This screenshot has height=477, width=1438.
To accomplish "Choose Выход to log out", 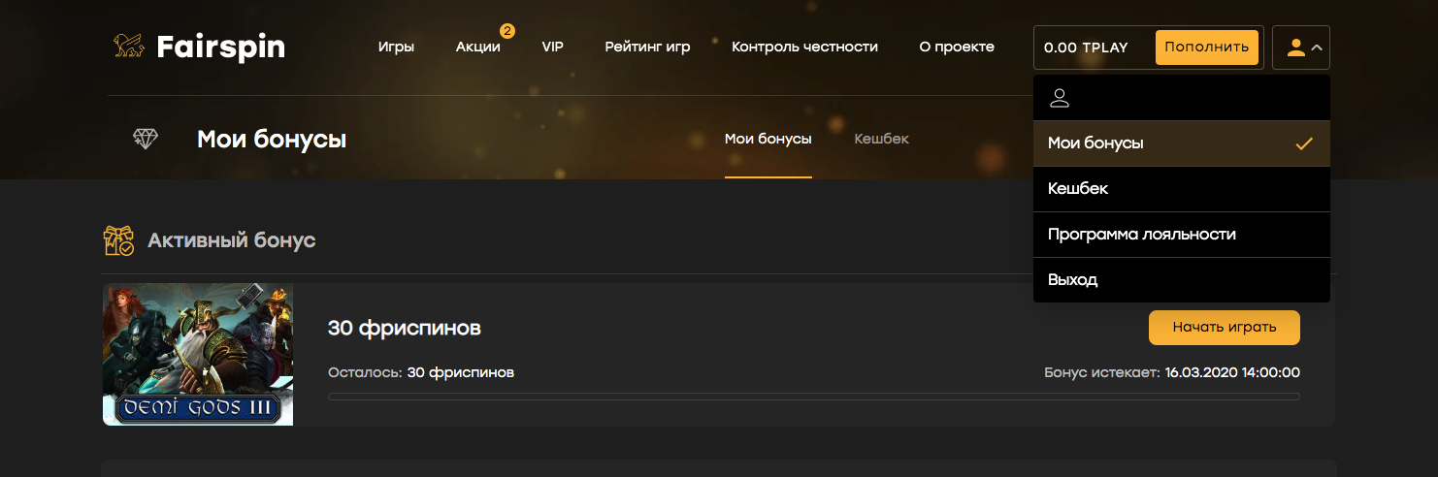I will pos(1072,280).
